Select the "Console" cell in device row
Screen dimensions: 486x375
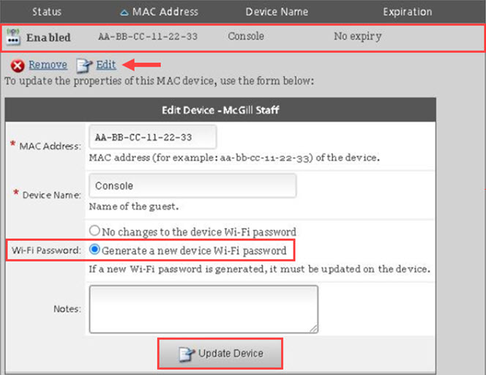(x=246, y=36)
